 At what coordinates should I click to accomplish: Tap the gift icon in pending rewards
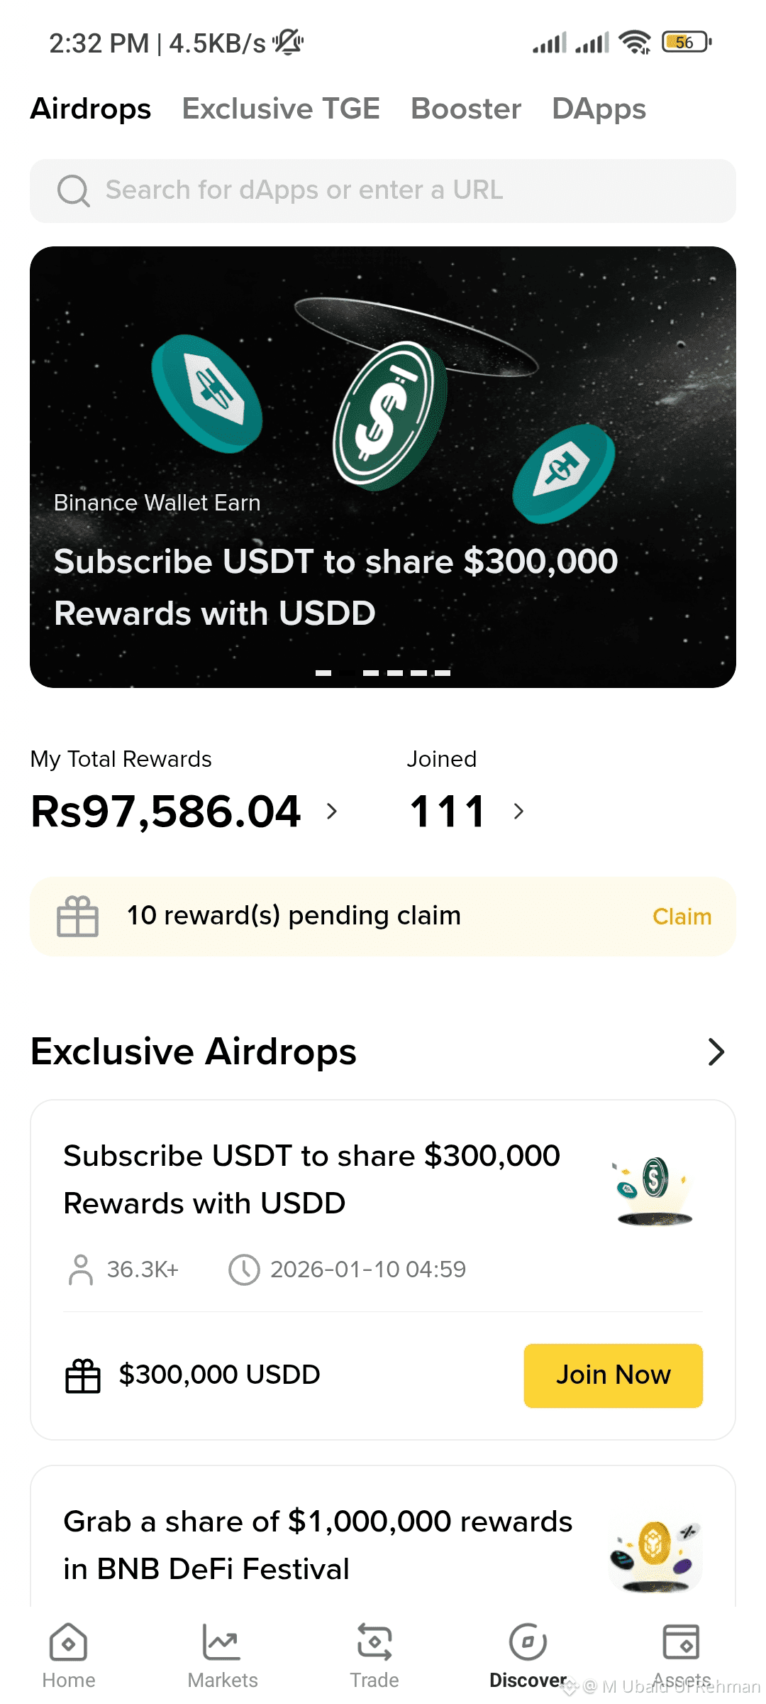coord(77,917)
